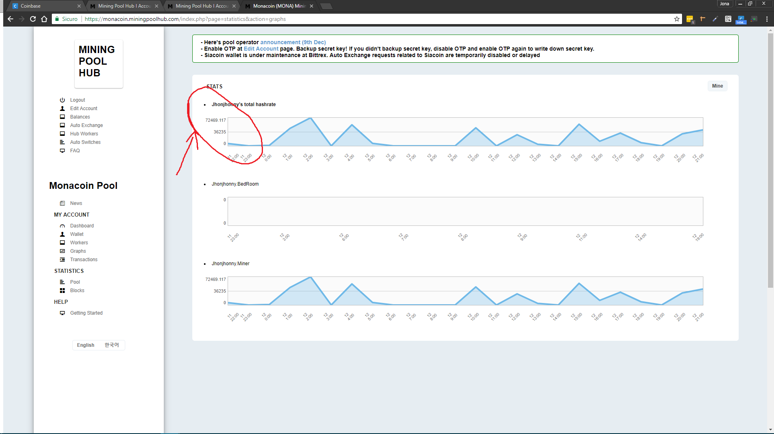Image resolution: width=774 pixels, height=434 pixels.
Task: Open the Blocks statistics page
Action: pyautogui.click(x=77, y=290)
